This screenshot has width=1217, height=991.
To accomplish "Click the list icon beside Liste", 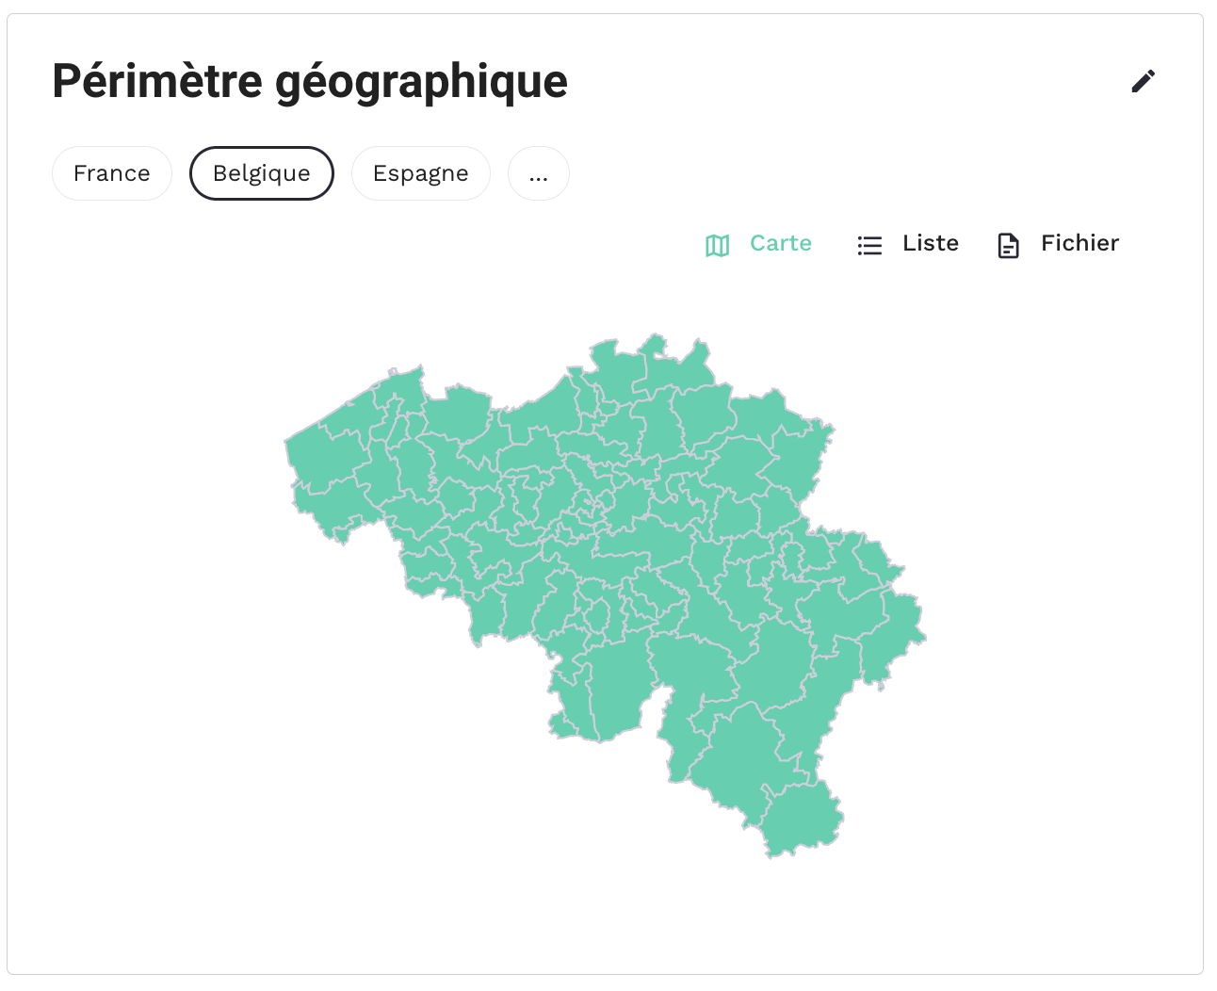I will coord(869,246).
